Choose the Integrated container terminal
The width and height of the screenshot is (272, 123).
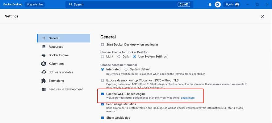(x=103, y=69)
